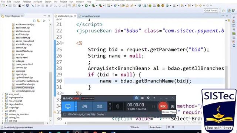Expand the loginoperation project
This screenshot has width=237, height=133.
pyautogui.click(x=3, y=98)
